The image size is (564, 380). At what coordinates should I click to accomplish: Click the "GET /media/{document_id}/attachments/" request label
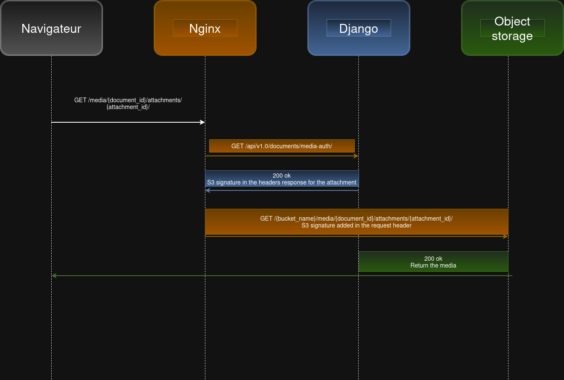128,104
